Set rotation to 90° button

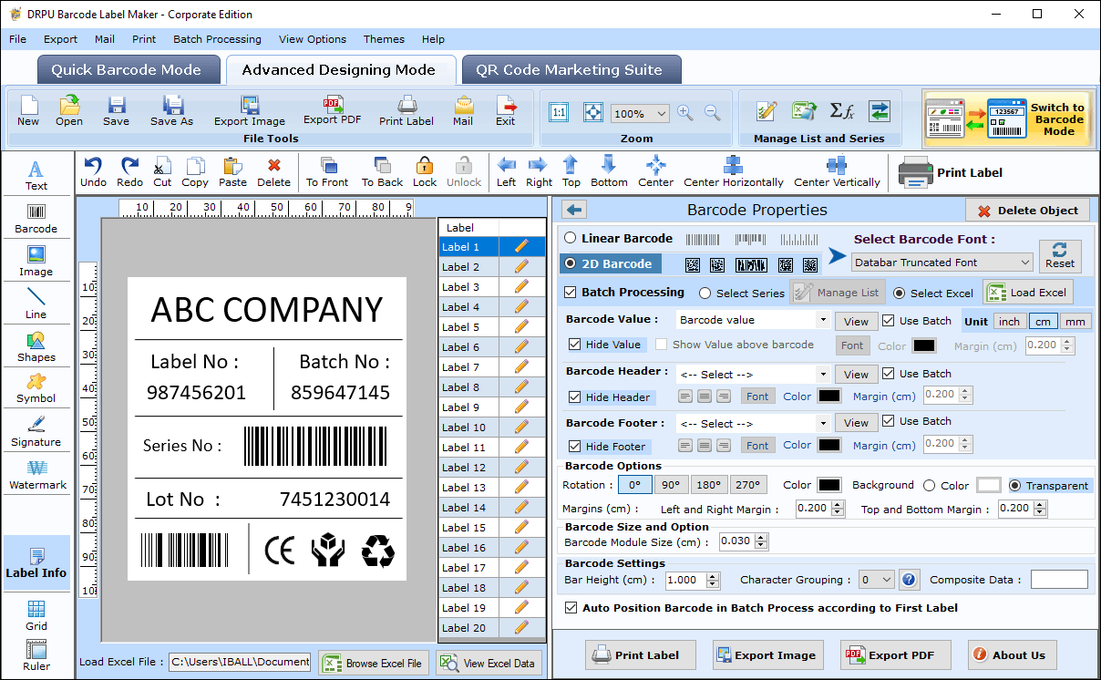(x=670, y=485)
